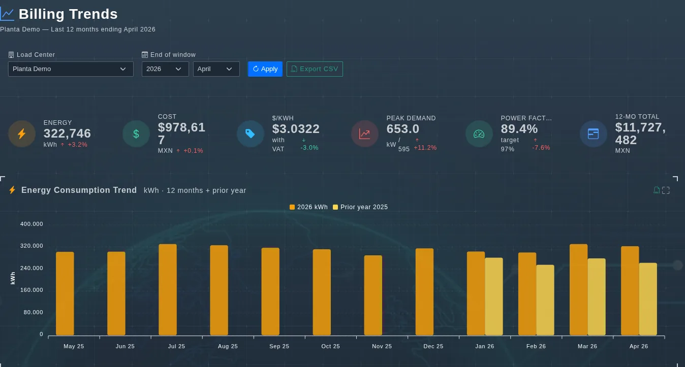Toggle the Prior year 2025 legend series
This screenshot has width=685, height=367.
[x=360, y=207]
